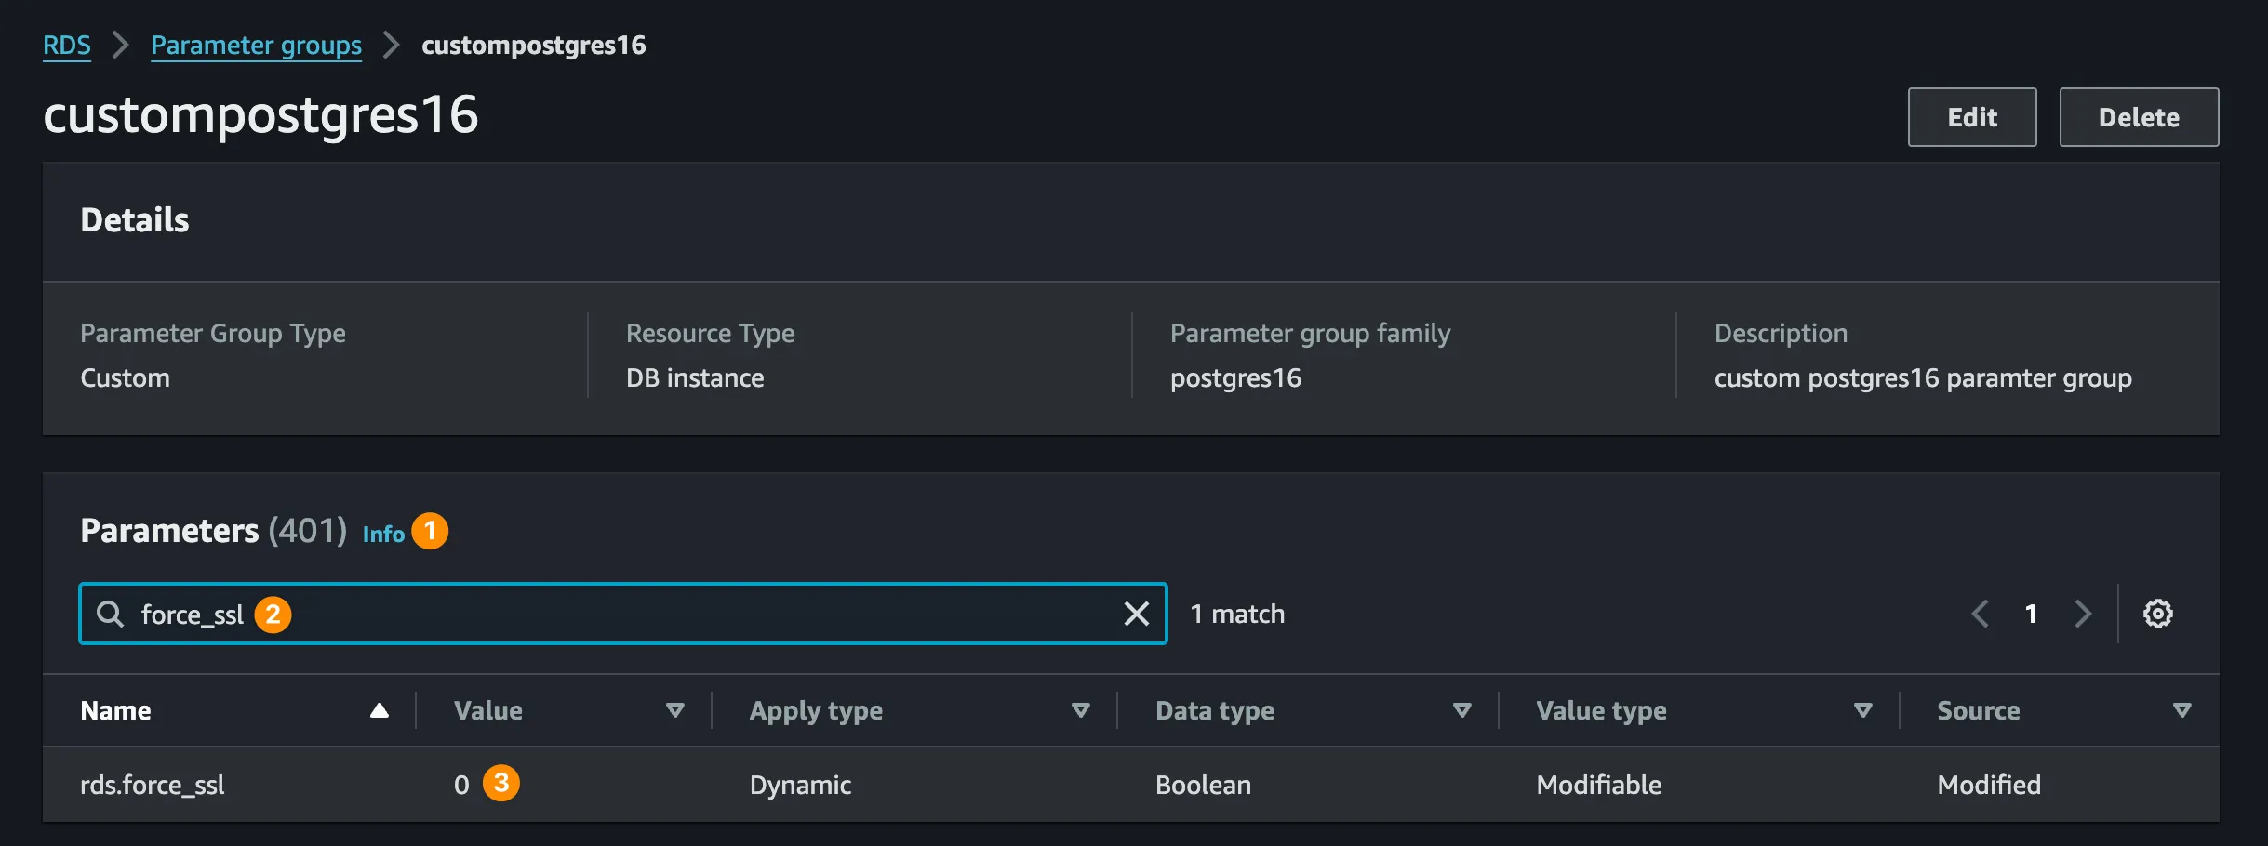Viewport: 2268px width, 846px height.
Task: Expand the Data type column filter
Action: coord(1461,710)
